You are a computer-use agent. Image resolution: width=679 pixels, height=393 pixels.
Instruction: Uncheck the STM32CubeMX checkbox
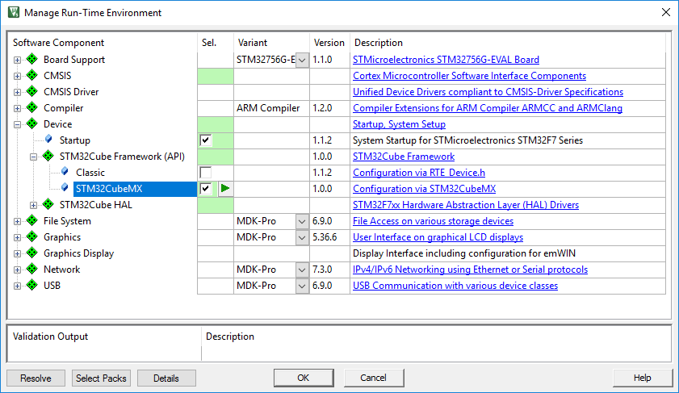[206, 188]
